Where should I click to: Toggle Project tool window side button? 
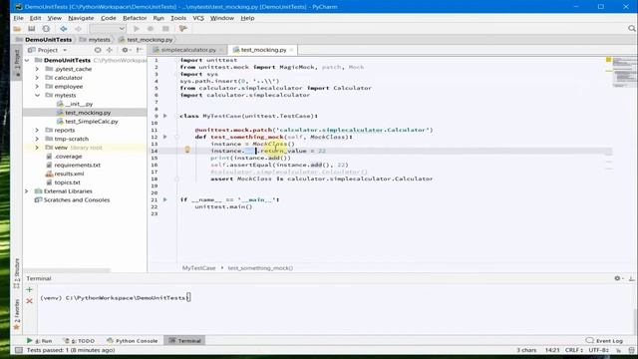coord(17,64)
